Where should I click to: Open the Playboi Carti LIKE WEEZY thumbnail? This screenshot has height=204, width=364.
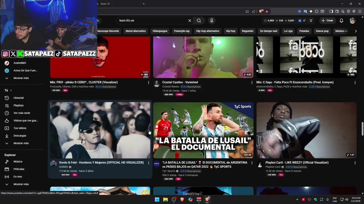(x=306, y=130)
